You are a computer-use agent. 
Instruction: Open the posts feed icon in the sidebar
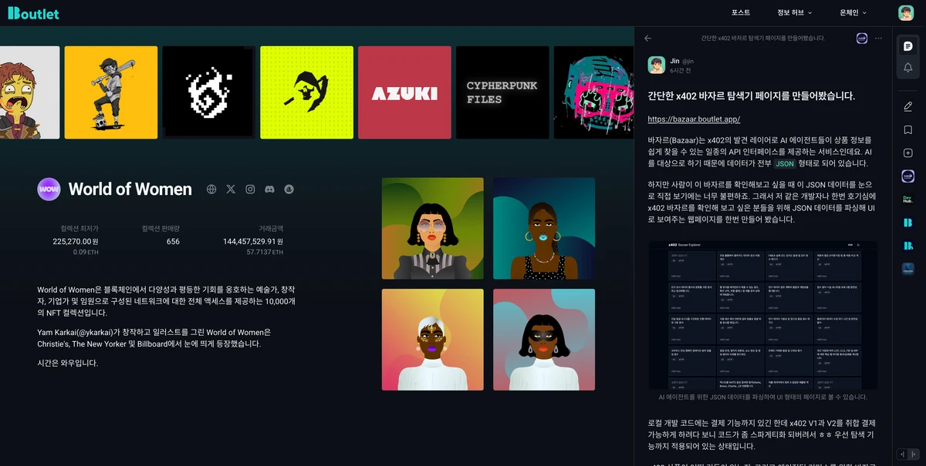908,46
